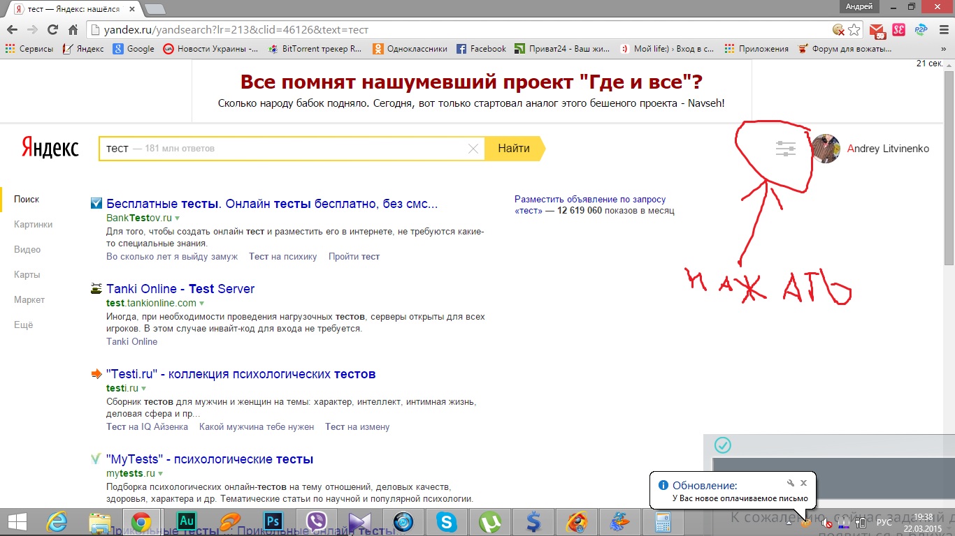
Task: Open the Testi.ru result title
Action: point(241,374)
